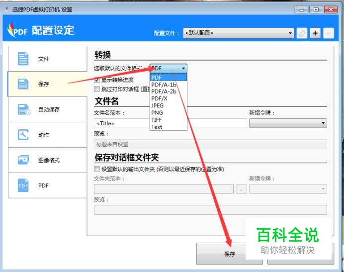Open the PDF settings tab
This screenshot has width=344, height=272.
click(x=48, y=185)
